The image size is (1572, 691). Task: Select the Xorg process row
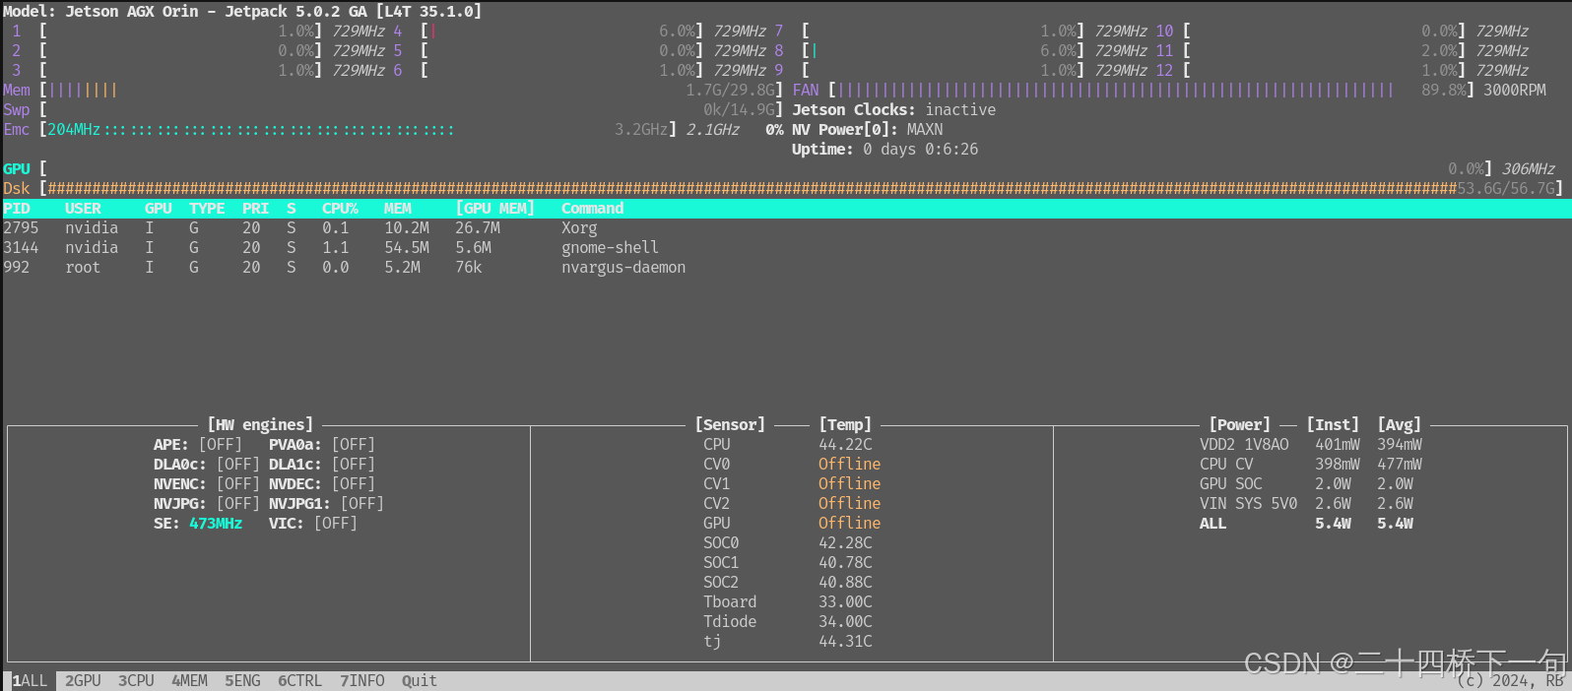tap(786, 228)
